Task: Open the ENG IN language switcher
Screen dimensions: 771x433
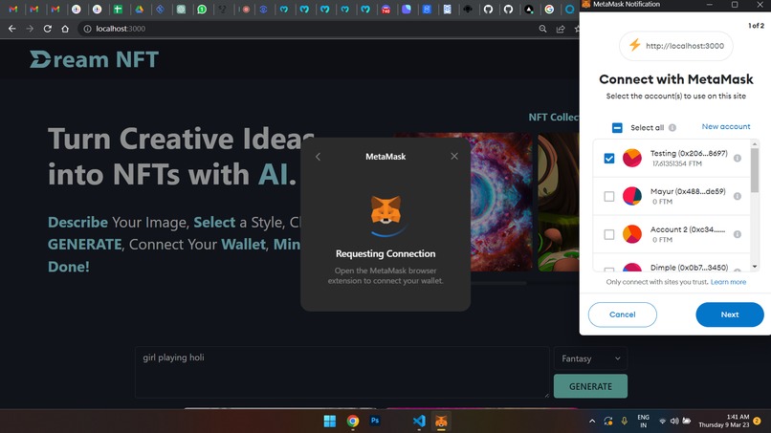Action: pos(643,422)
